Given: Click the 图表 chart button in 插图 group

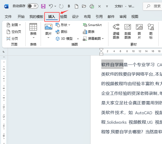Looking at the screenshot, I should coord(89,32).
